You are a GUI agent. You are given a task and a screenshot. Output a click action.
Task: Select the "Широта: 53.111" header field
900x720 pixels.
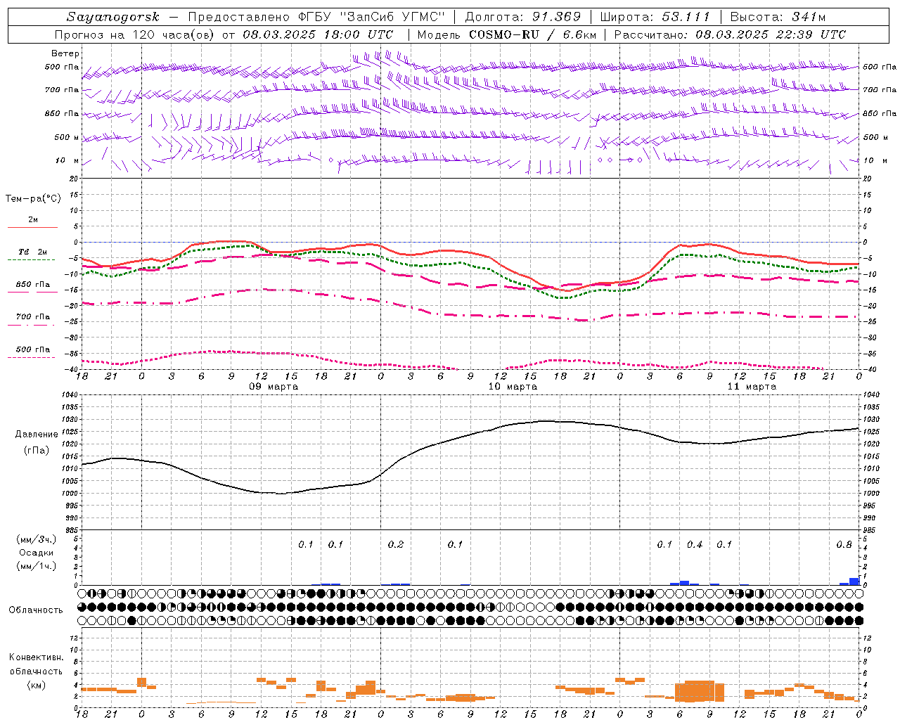click(x=655, y=17)
